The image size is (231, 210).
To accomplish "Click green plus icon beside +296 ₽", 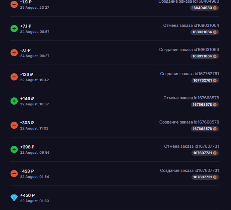I will pos(14,149).
